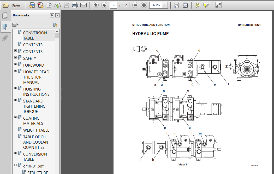The image size is (274, 174).
Task: Click the find current bookmark icon
Action: [55, 25]
